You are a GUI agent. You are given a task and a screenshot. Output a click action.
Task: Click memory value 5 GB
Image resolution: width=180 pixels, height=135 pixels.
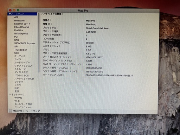88,50
